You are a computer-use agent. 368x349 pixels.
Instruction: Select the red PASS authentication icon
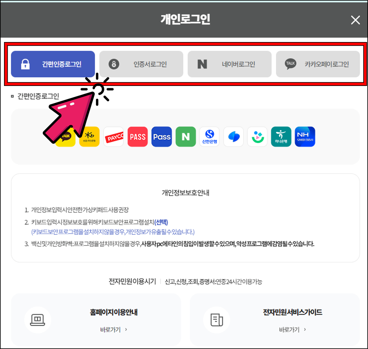point(138,137)
